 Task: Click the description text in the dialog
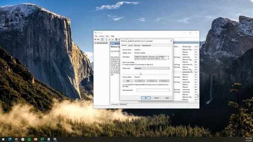click(x=151, y=58)
